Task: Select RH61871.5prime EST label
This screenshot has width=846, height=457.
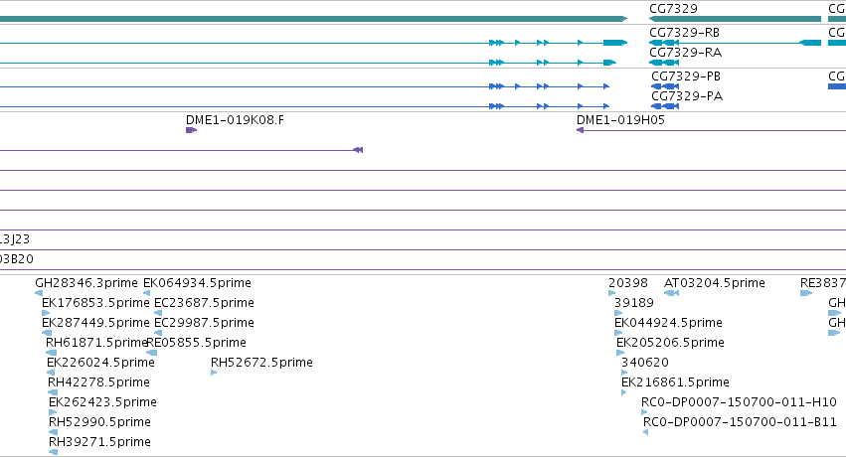Action: pos(96,343)
